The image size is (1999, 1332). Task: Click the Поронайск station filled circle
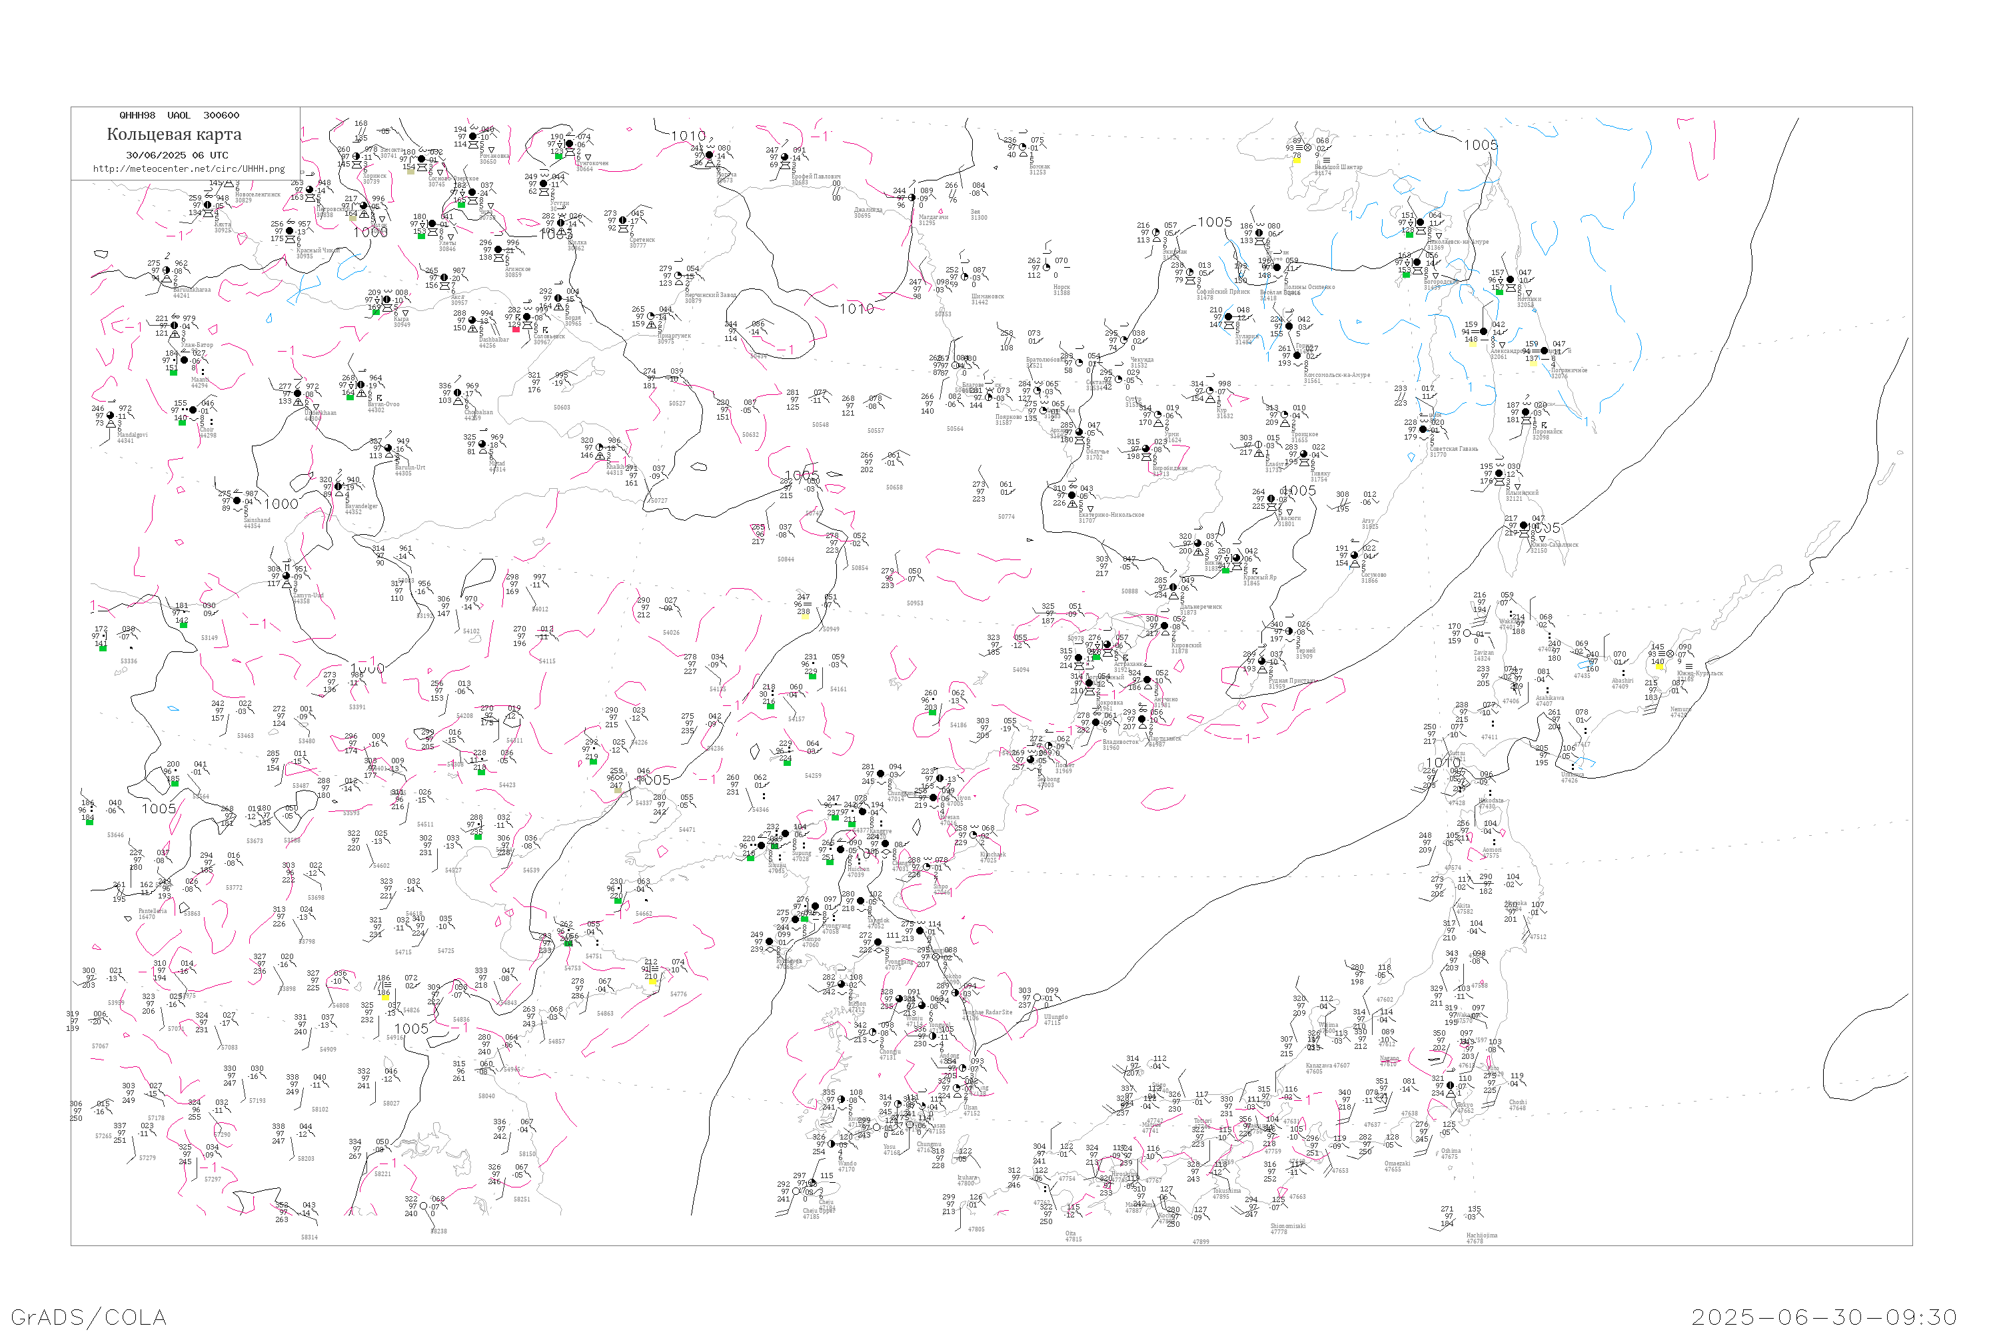[x=1527, y=413]
